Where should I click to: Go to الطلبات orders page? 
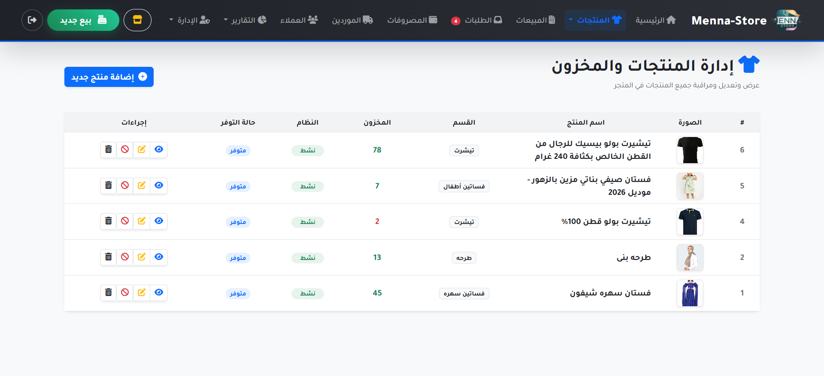coord(477,20)
